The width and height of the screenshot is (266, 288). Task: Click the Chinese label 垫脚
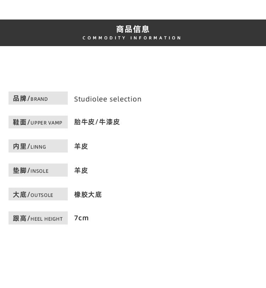(x=20, y=170)
